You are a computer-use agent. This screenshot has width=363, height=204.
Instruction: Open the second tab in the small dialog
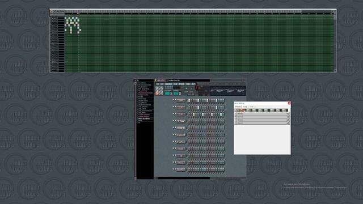pyautogui.click(x=245, y=107)
